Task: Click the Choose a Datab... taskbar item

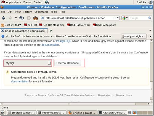Action: [x=82, y=113]
